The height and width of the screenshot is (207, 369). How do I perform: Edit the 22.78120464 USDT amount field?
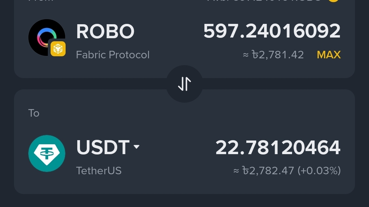point(278,148)
